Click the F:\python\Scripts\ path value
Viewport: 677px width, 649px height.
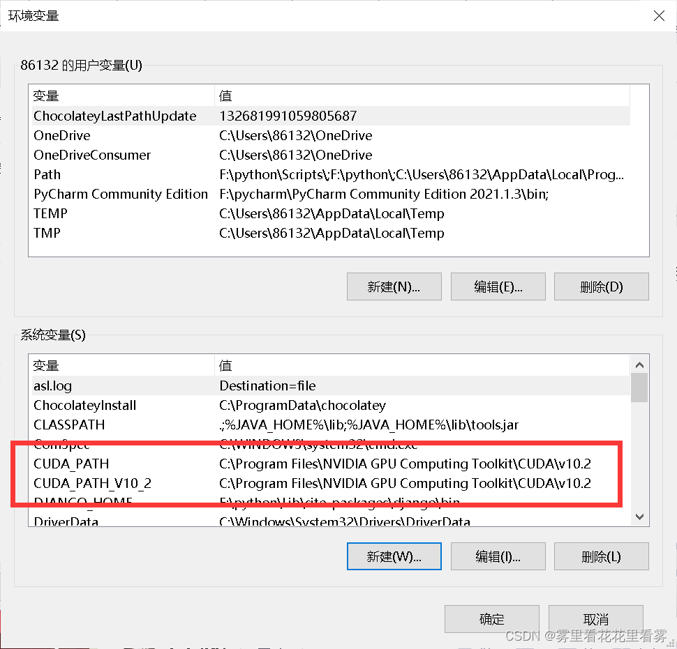422,174
